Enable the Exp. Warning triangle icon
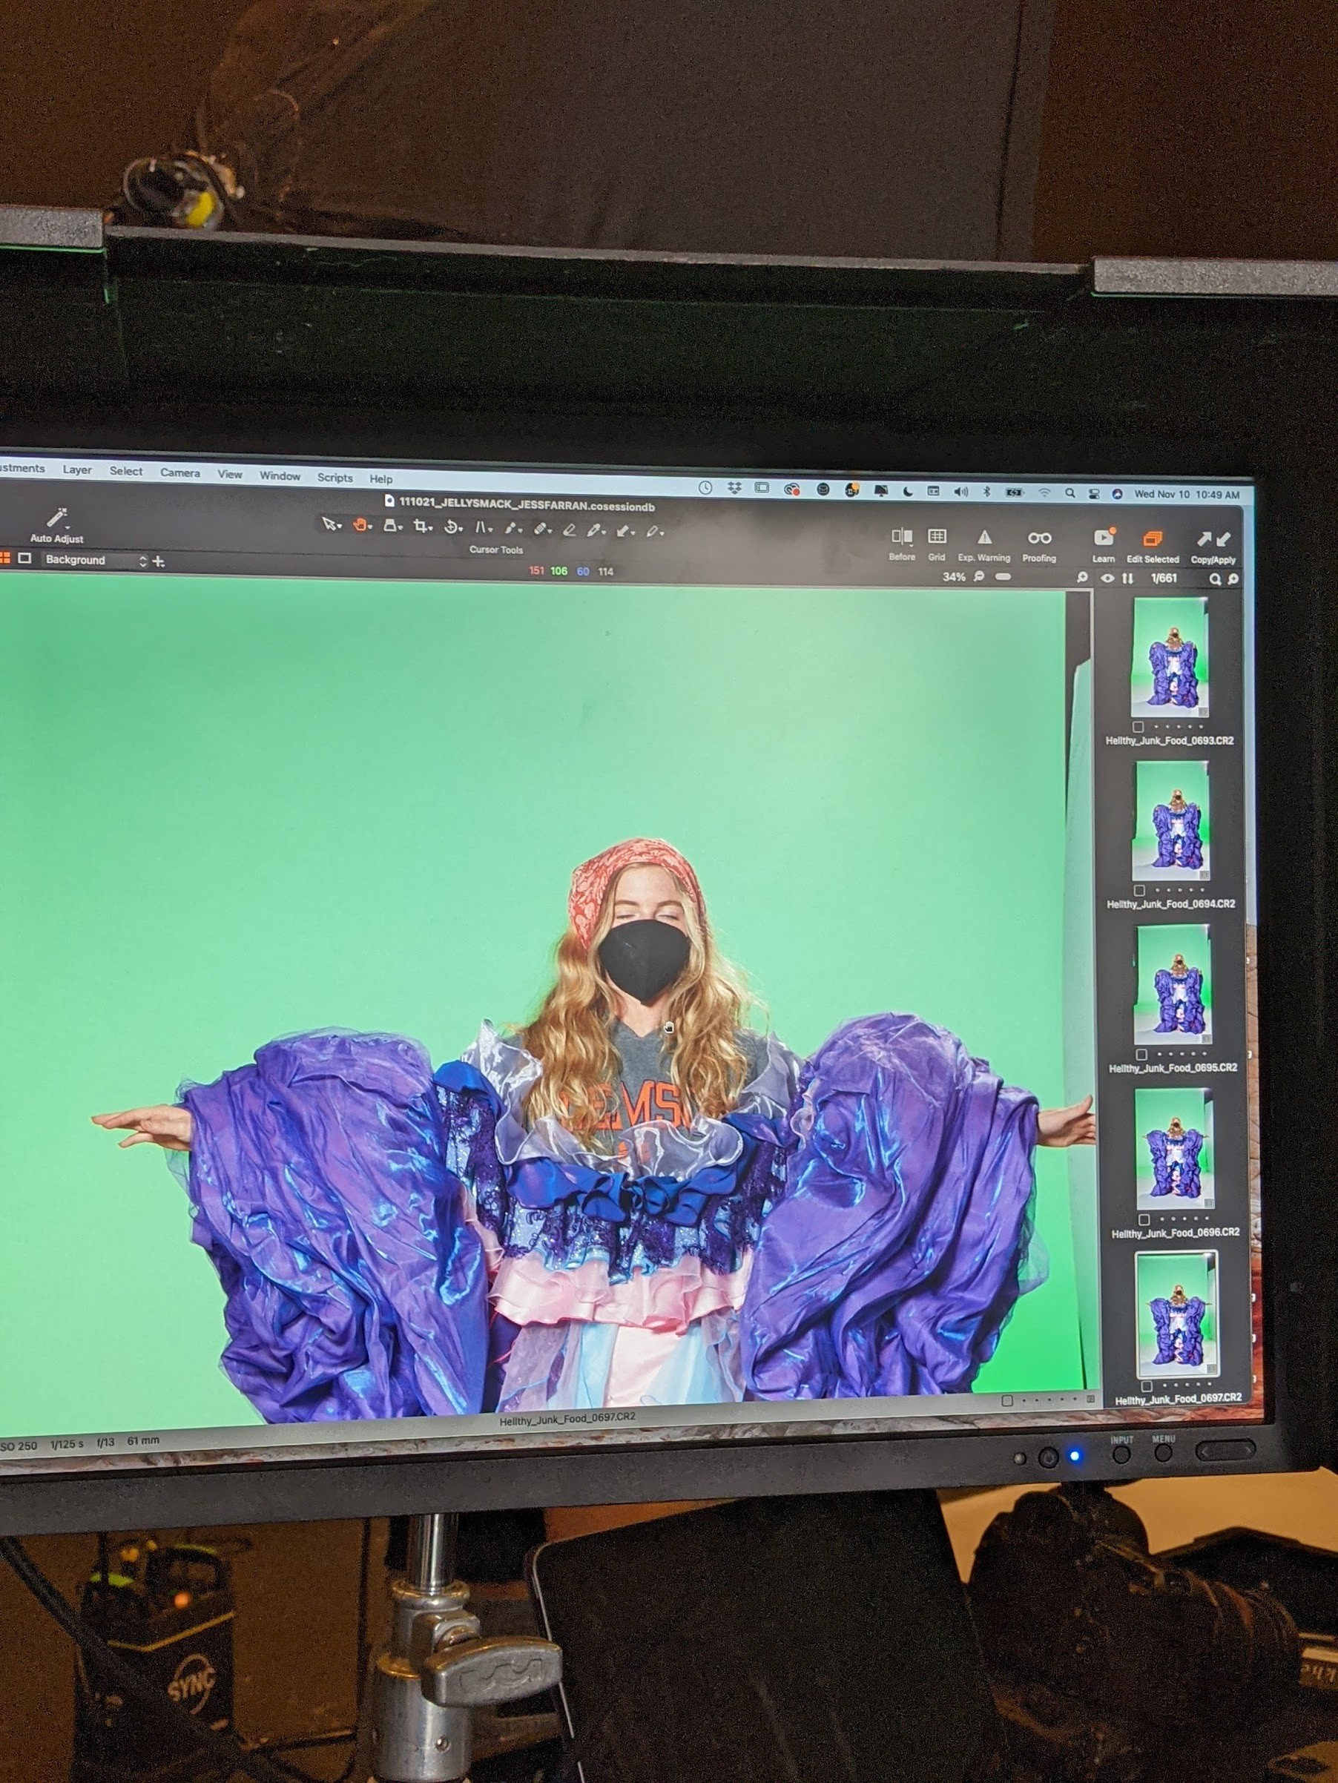Viewport: 1338px width, 1783px height. [984, 538]
